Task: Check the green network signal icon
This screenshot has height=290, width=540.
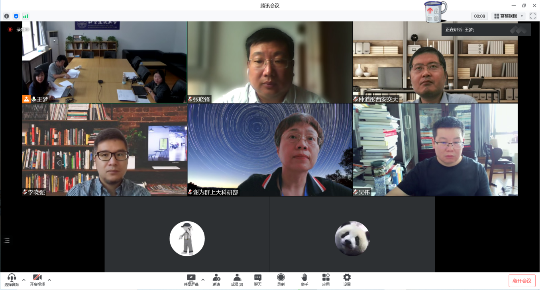Action: (x=26, y=16)
